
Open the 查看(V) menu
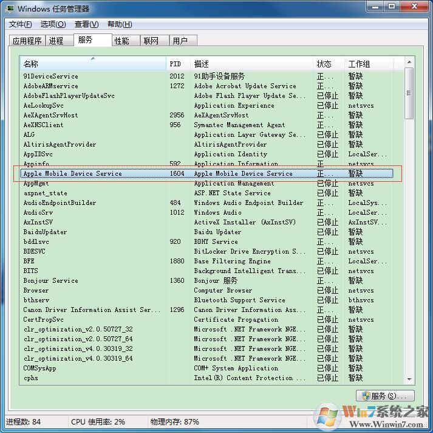coord(86,24)
